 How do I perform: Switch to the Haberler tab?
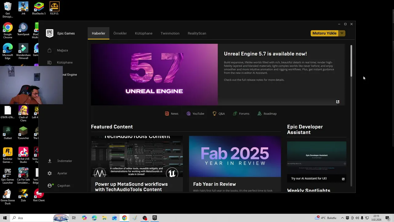pyautogui.click(x=98, y=33)
